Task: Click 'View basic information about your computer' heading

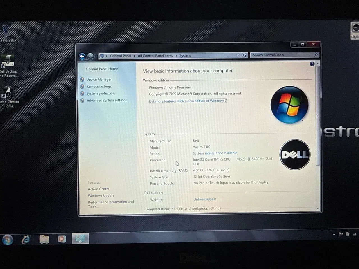Action: click(x=188, y=71)
